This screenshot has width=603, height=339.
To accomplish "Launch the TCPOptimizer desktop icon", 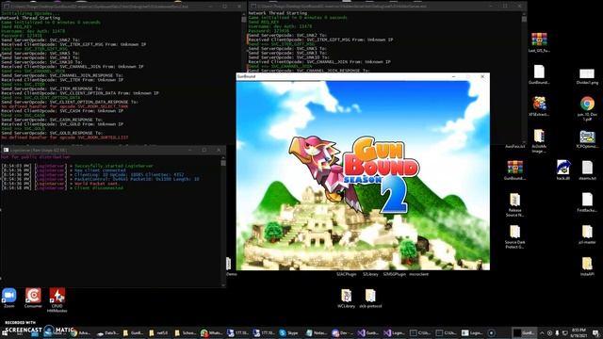I will (x=587, y=138).
